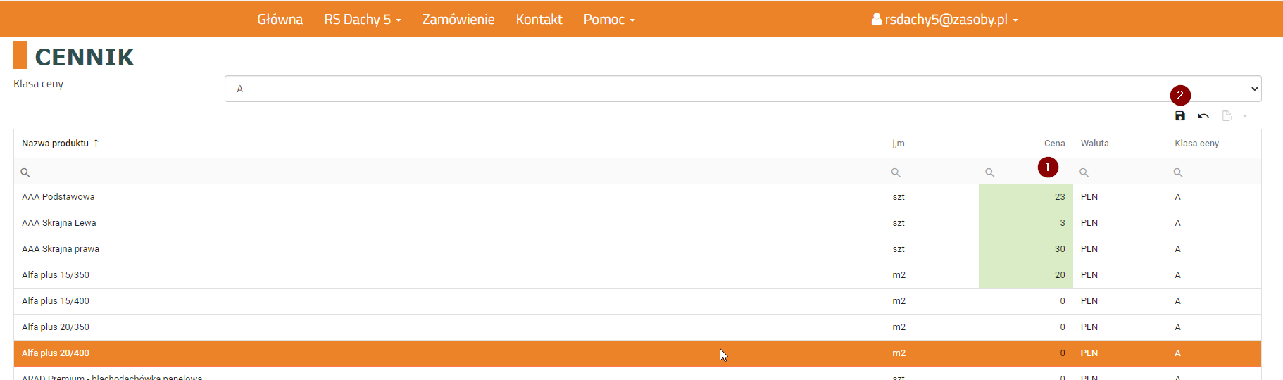
Task: Open the Kontakt page
Action: (539, 20)
